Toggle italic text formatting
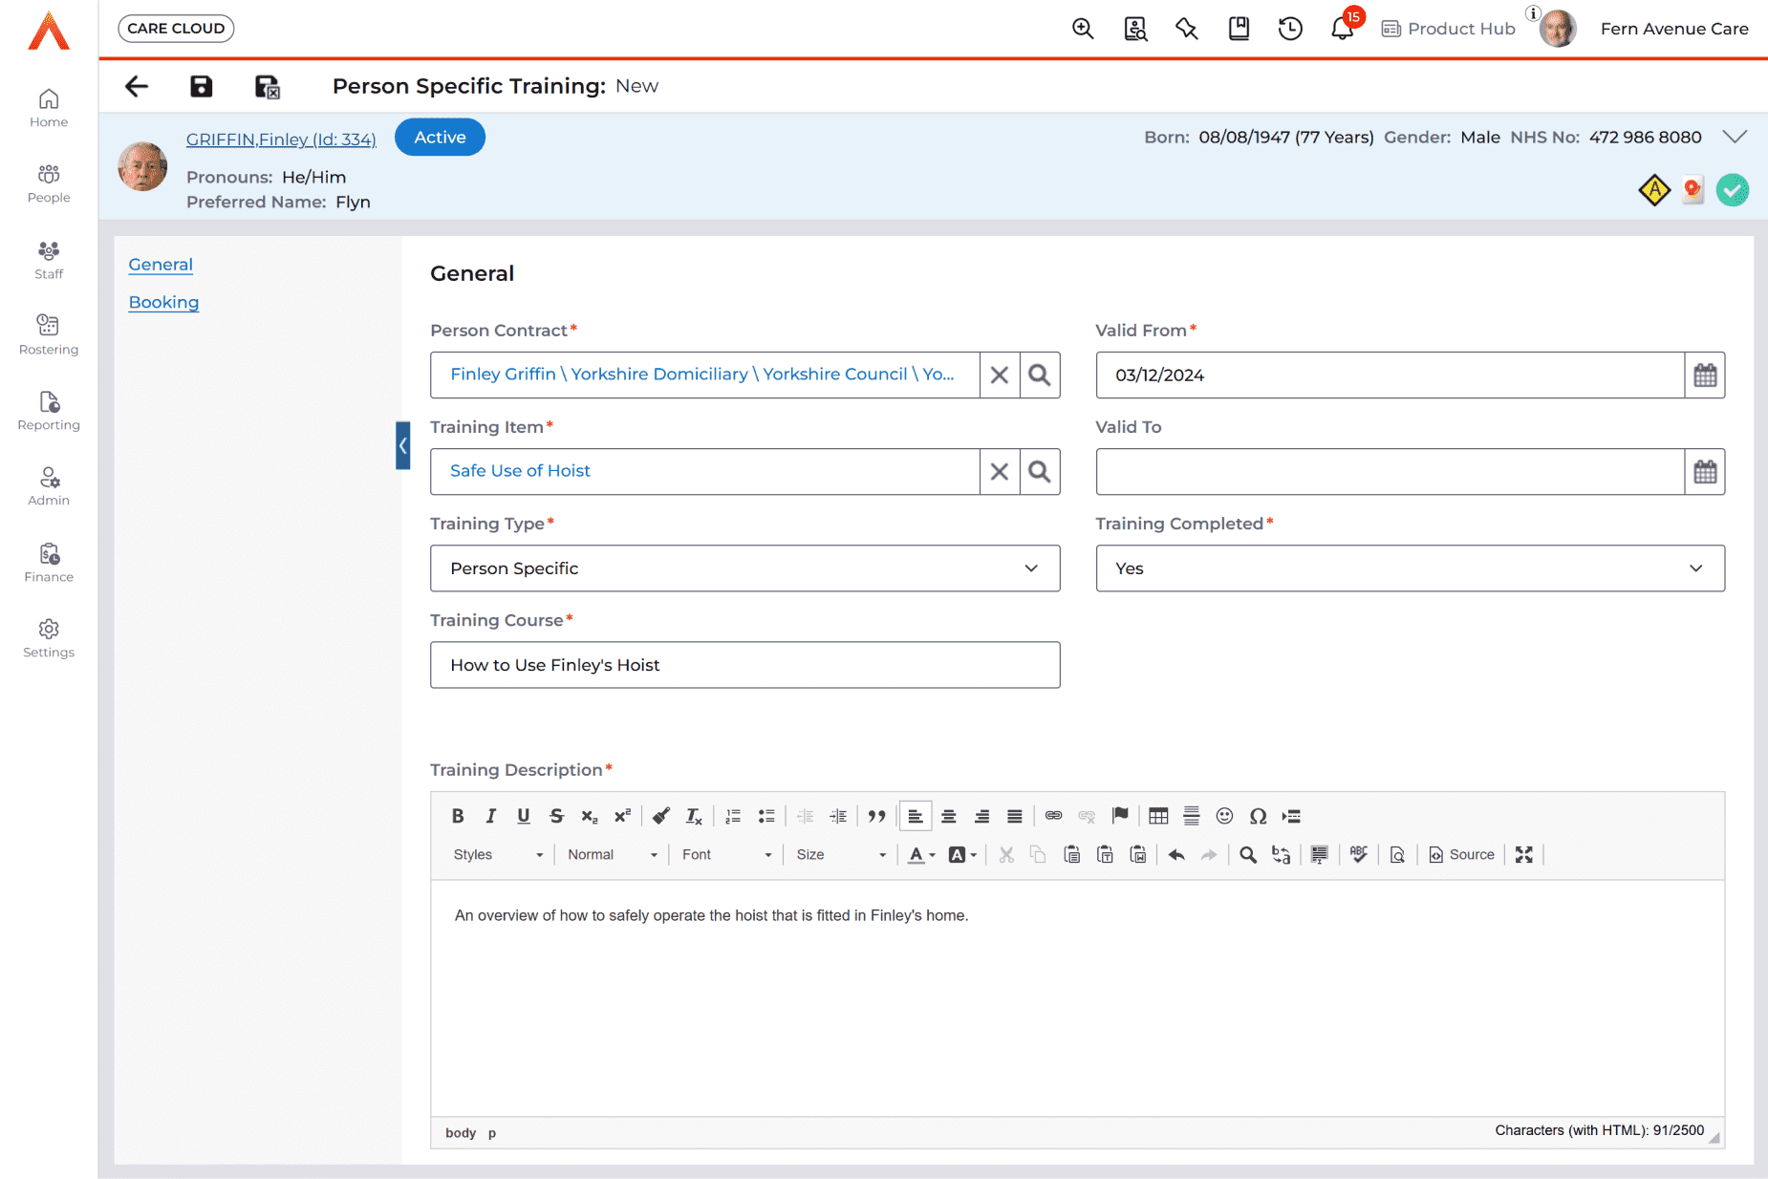1768x1179 pixels. [490, 816]
